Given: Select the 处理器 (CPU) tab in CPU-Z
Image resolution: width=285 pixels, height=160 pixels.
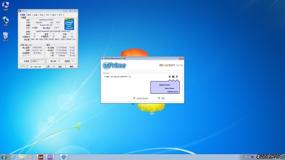Looking at the screenshot, I should (23, 15).
